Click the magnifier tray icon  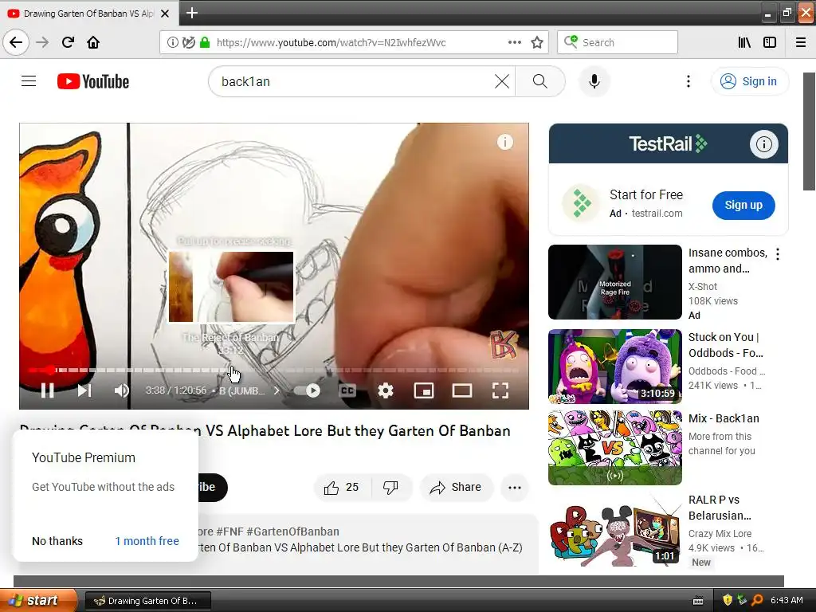tap(757, 600)
